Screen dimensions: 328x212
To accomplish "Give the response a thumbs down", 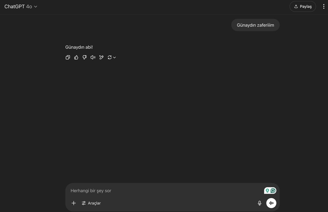I will 84,57.
